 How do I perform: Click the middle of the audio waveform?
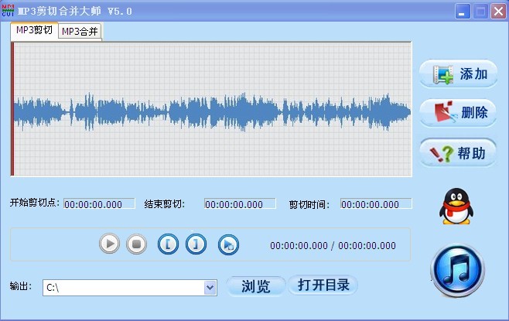pos(213,111)
